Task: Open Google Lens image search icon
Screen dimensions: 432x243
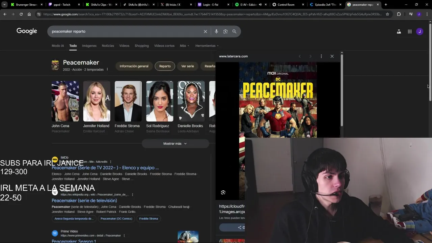Action: [225, 31]
